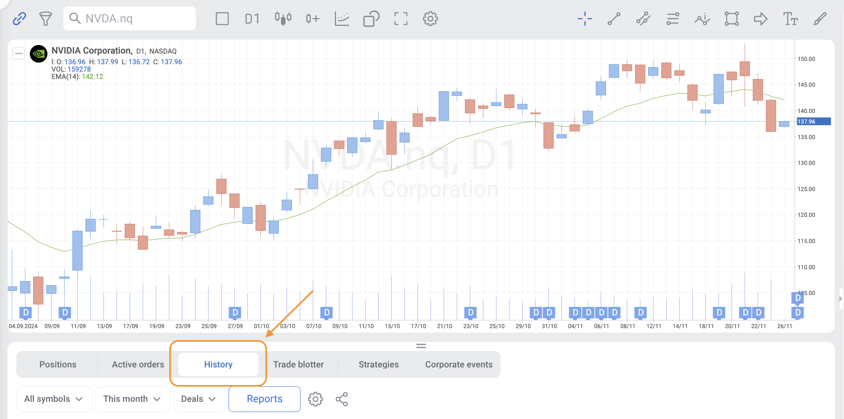Select the trend line drawing tool
The image size is (844, 419).
(x=614, y=18)
